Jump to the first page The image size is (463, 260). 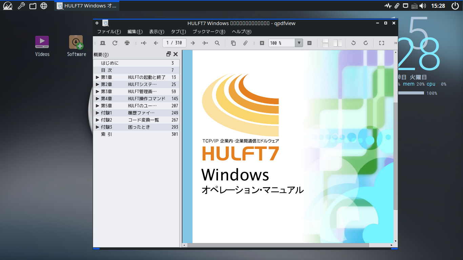(x=144, y=43)
